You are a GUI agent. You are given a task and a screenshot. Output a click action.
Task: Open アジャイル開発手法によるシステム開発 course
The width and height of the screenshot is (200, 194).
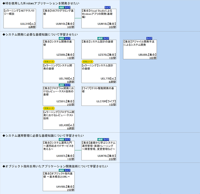140,49
